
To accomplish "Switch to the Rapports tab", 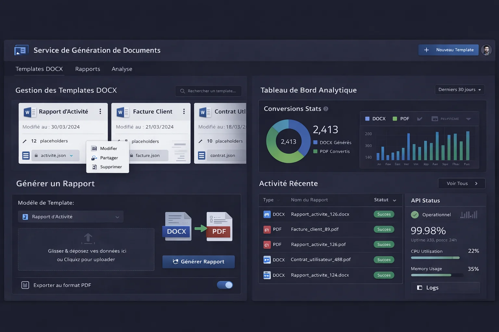I will (88, 69).
